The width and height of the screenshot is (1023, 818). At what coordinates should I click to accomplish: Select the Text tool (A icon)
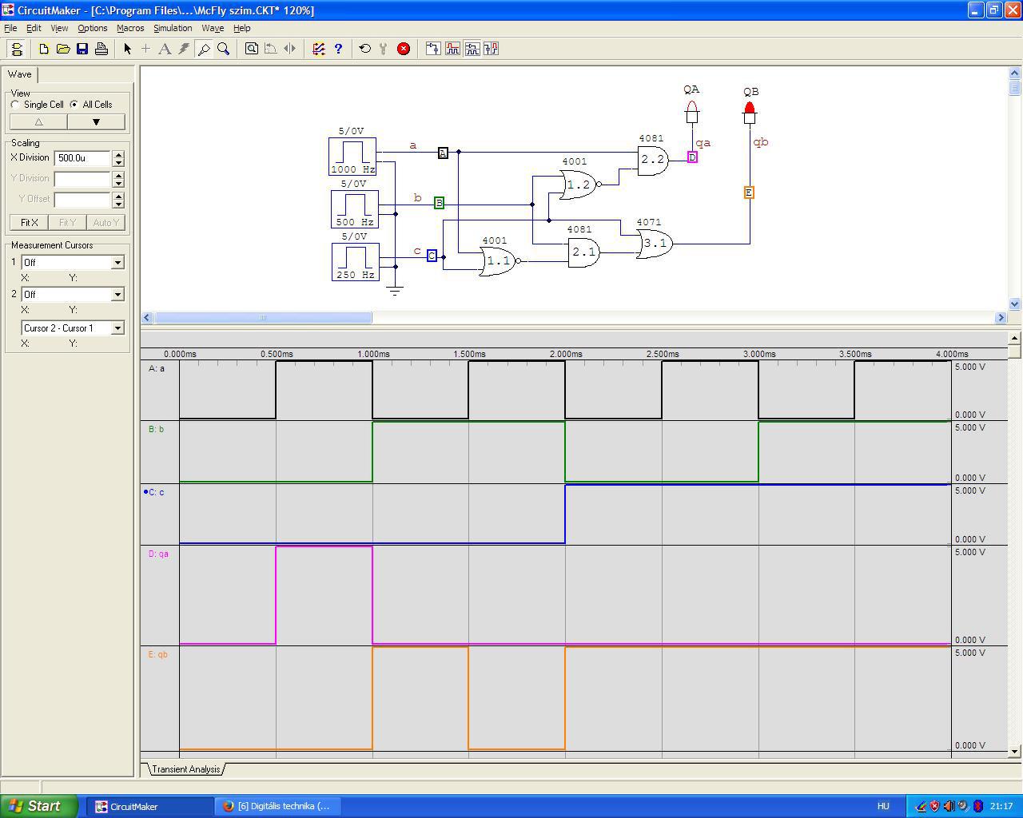coord(165,49)
